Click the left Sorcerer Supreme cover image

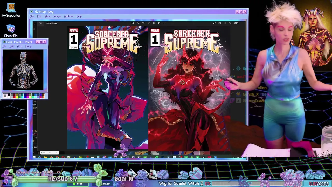pos(107,88)
